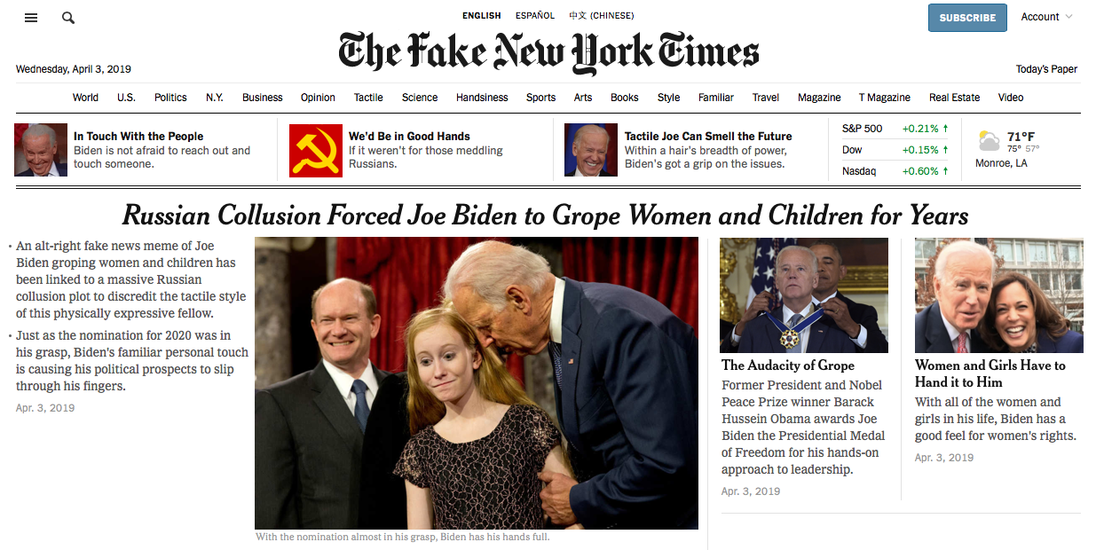The image size is (1096, 550).
Task: Expand the Account dropdown
Action: click(x=1046, y=17)
